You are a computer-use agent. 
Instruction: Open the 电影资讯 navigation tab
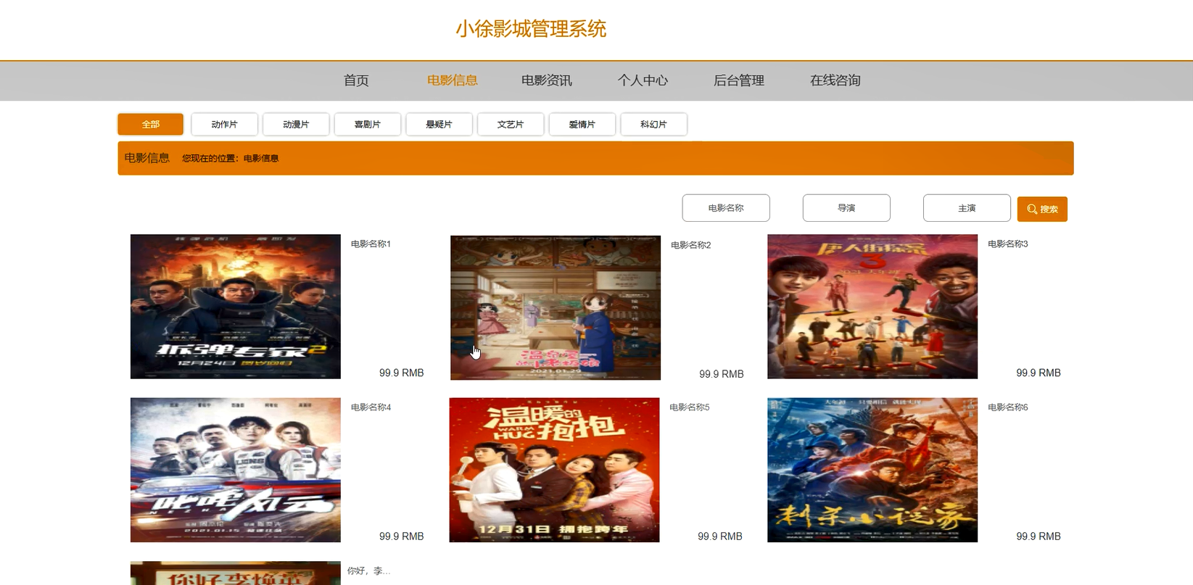pos(546,80)
